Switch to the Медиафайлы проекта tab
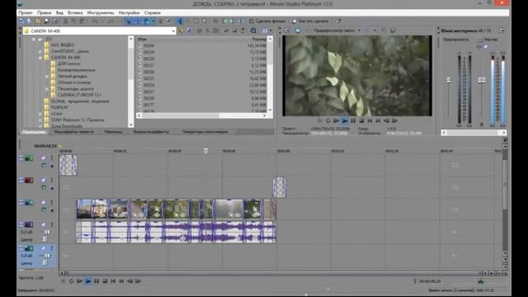 [x=73, y=132]
